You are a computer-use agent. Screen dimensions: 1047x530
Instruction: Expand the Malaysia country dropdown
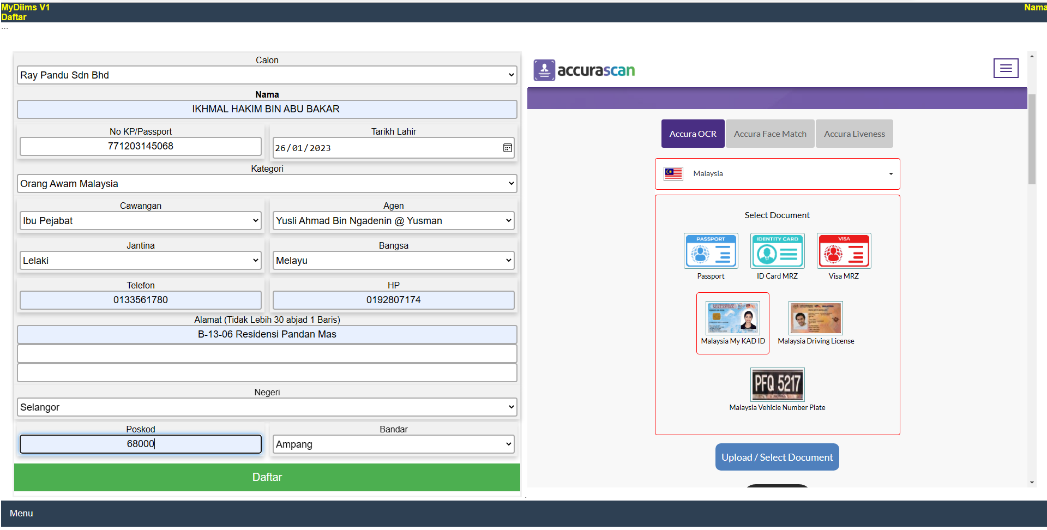click(x=777, y=174)
